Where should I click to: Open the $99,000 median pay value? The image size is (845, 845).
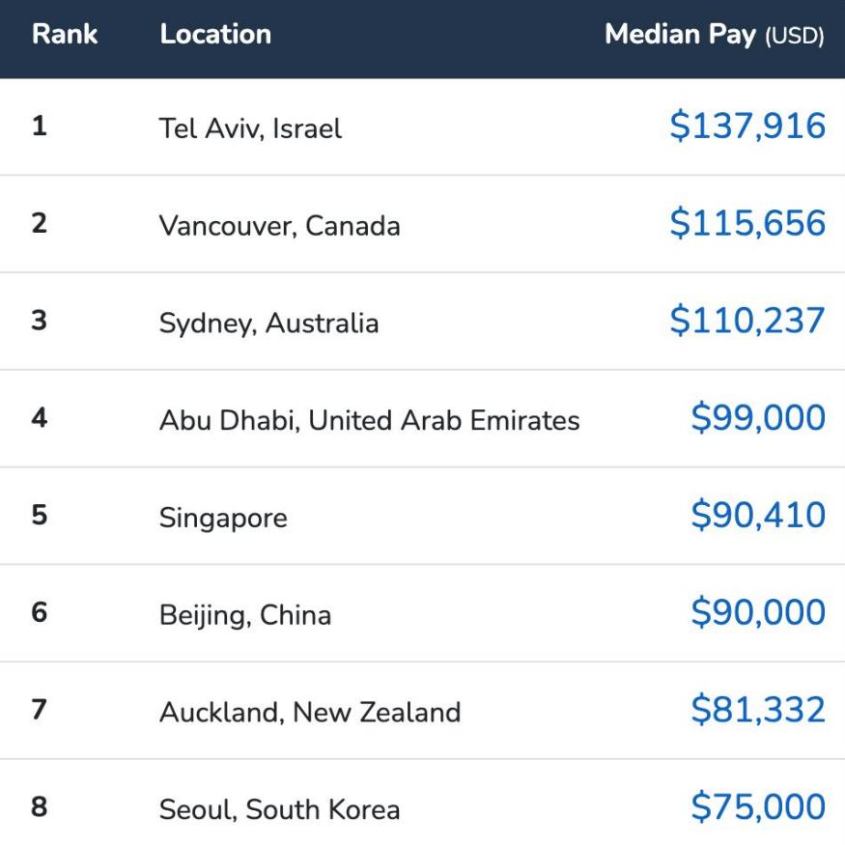pos(758,417)
